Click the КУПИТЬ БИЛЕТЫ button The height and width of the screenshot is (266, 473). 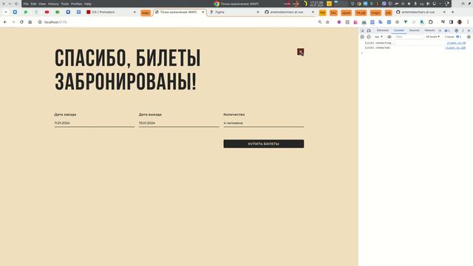point(264,144)
